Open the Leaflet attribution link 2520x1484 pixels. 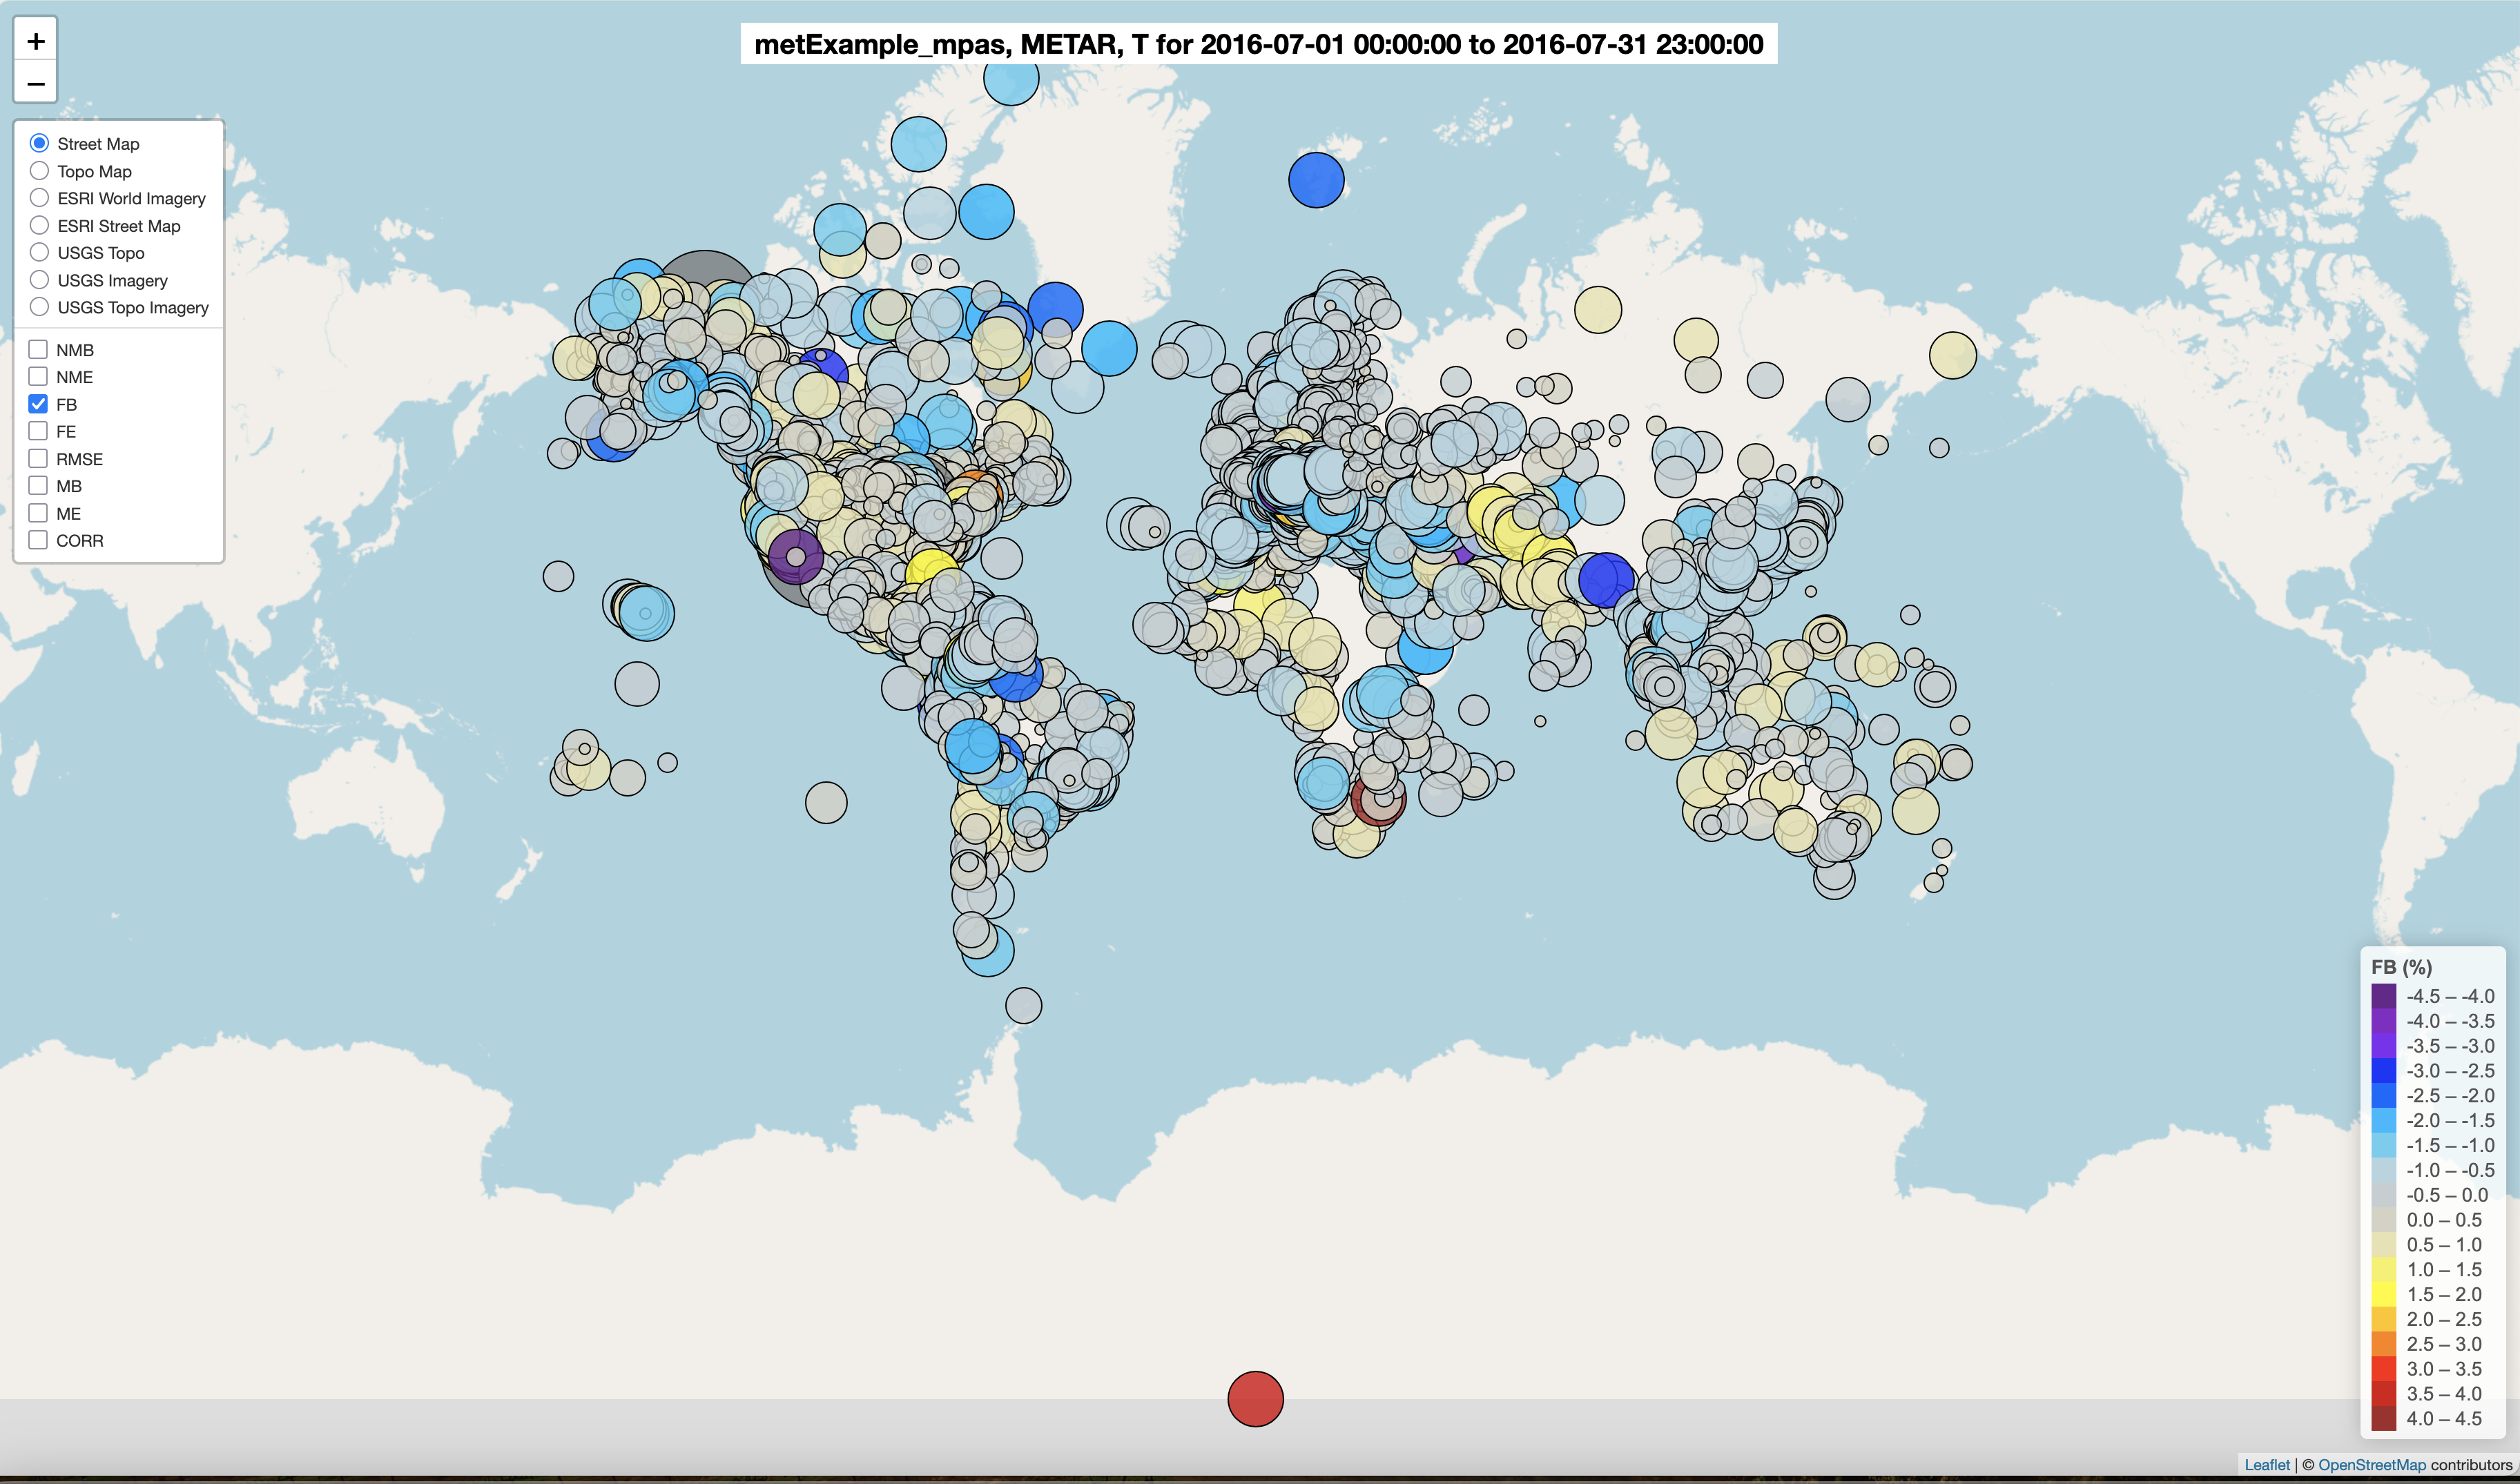pyautogui.click(x=2266, y=1465)
